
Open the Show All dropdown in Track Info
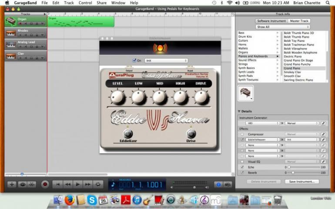282,27
